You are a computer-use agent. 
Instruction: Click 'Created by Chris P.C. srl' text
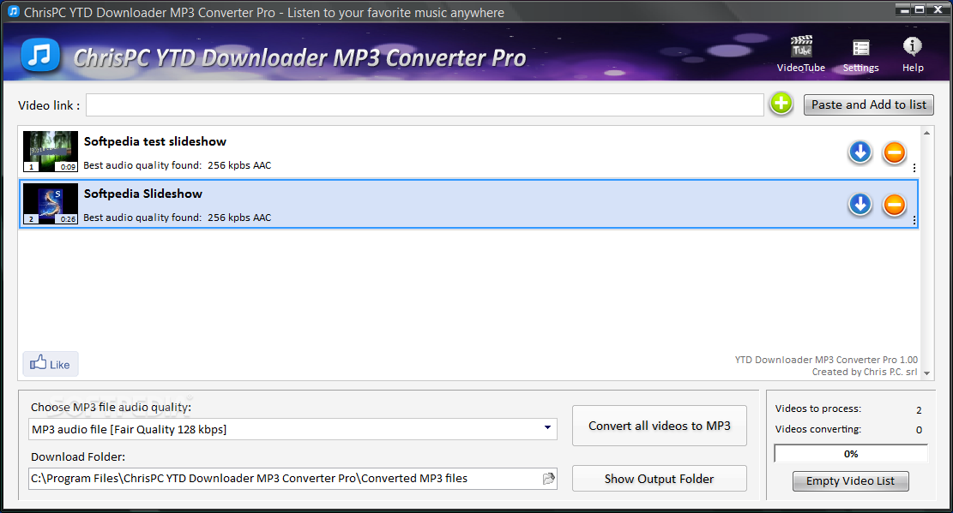pyautogui.click(x=865, y=372)
